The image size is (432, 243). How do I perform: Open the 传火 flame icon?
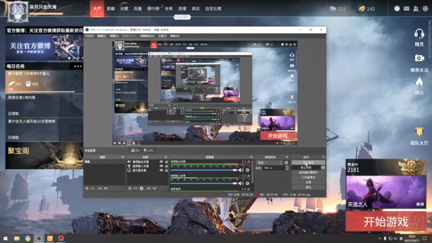pyautogui.click(x=419, y=82)
